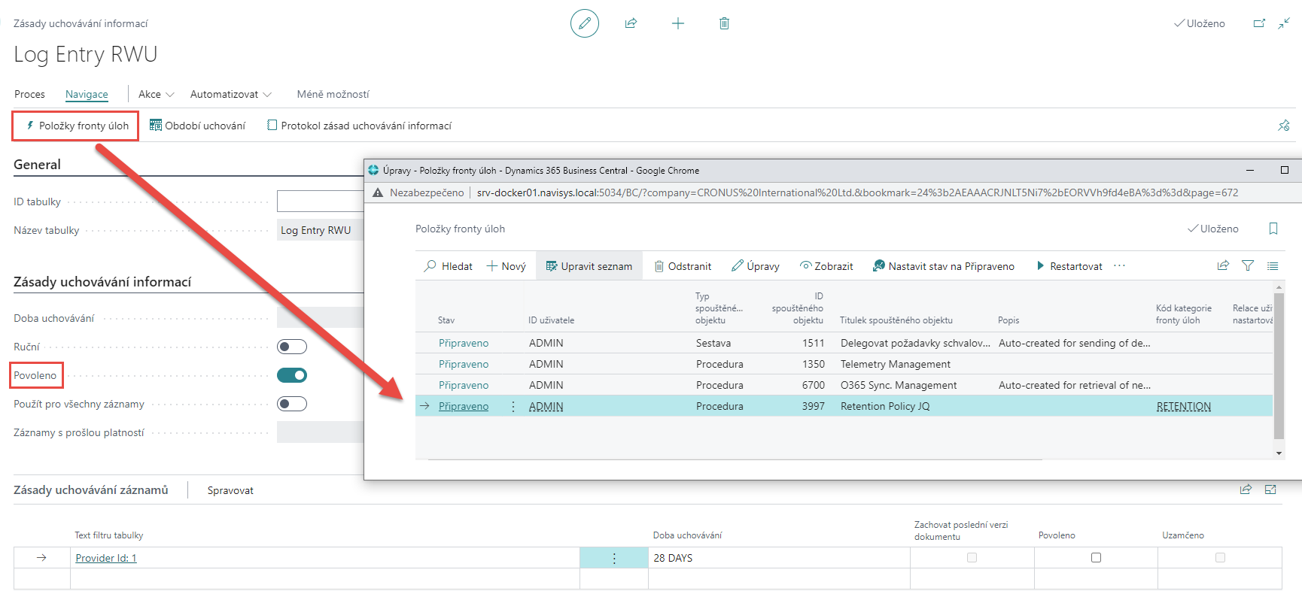
Task: Switch to the Proces tab
Action: point(29,94)
